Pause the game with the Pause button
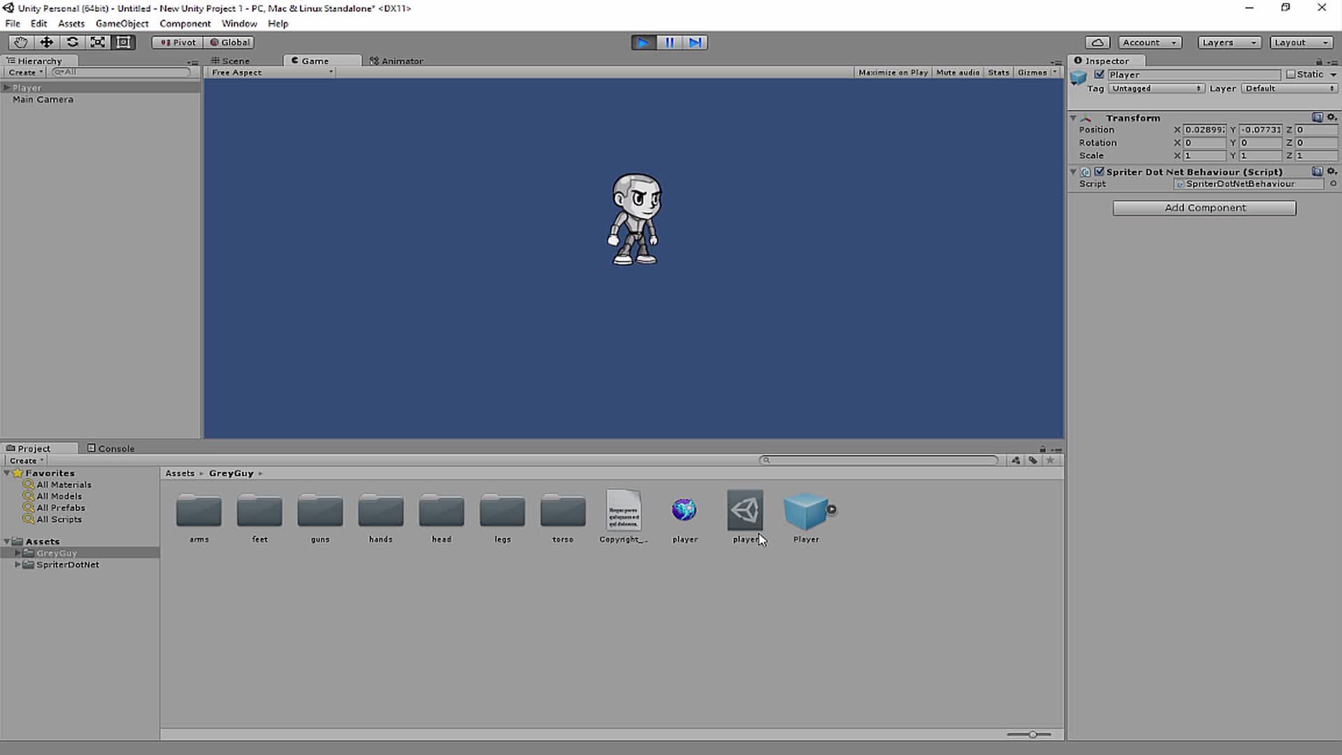The height and width of the screenshot is (755, 1342). [x=669, y=43]
